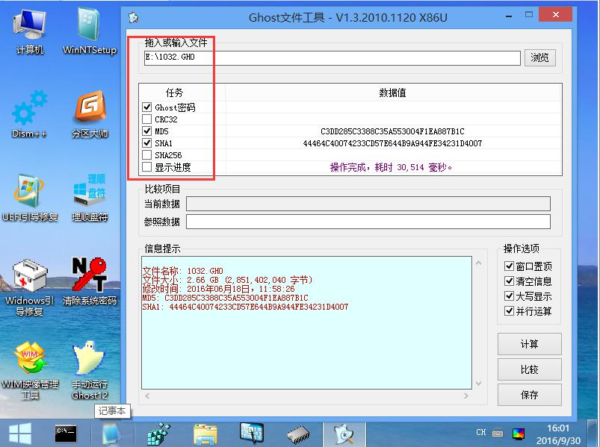The height and width of the screenshot is (447, 600).
Task: Enable the CRC32 checksum task
Action: 146,118
